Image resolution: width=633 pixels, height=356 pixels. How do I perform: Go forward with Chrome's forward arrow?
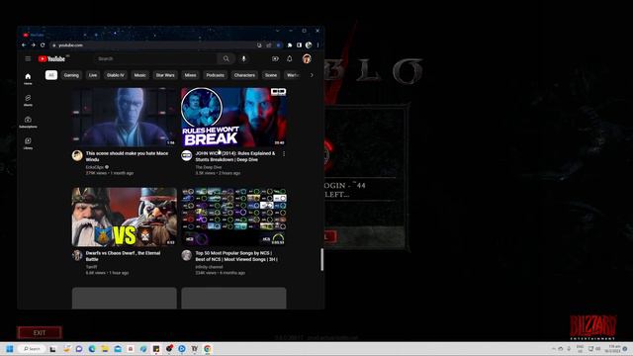pyautogui.click(x=33, y=45)
